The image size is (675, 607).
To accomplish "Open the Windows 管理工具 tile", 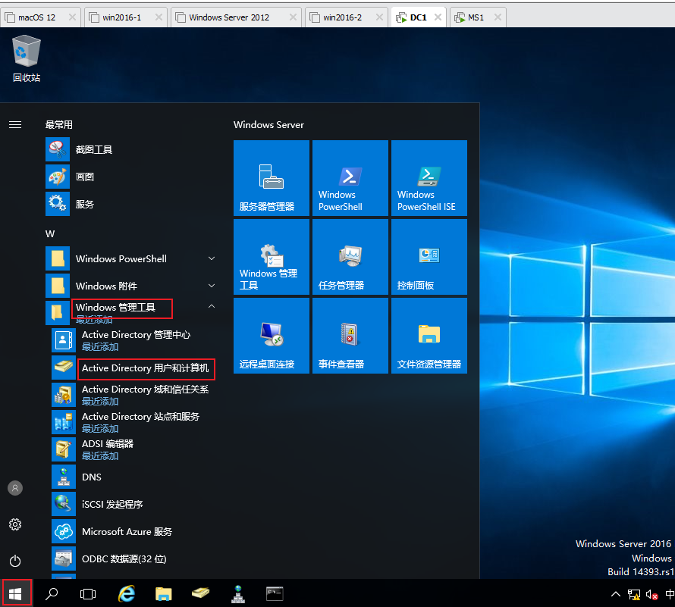I will coord(272,257).
